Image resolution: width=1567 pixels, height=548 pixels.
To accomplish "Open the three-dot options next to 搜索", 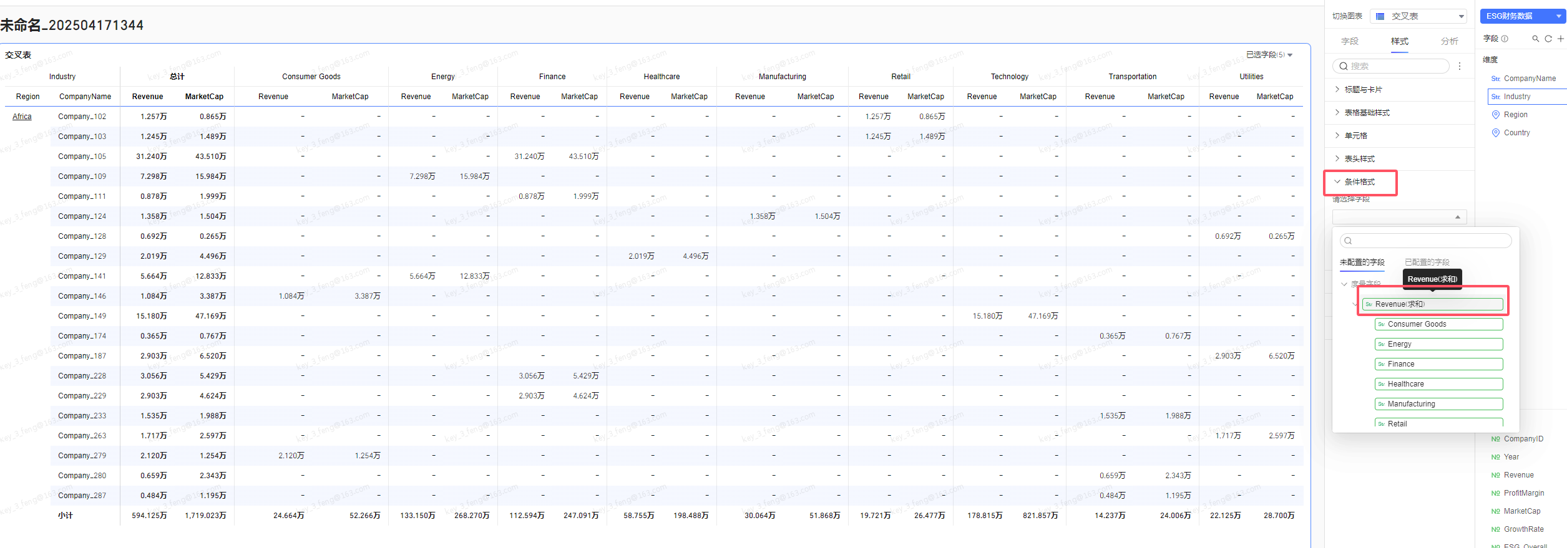I will click(x=1460, y=66).
